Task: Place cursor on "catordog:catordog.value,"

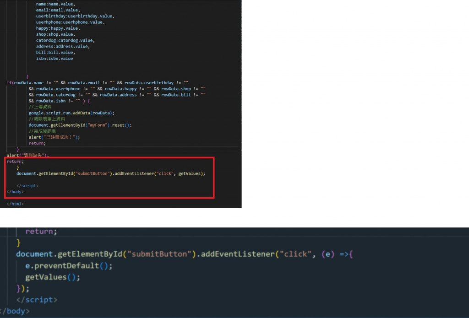Action: point(65,40)
